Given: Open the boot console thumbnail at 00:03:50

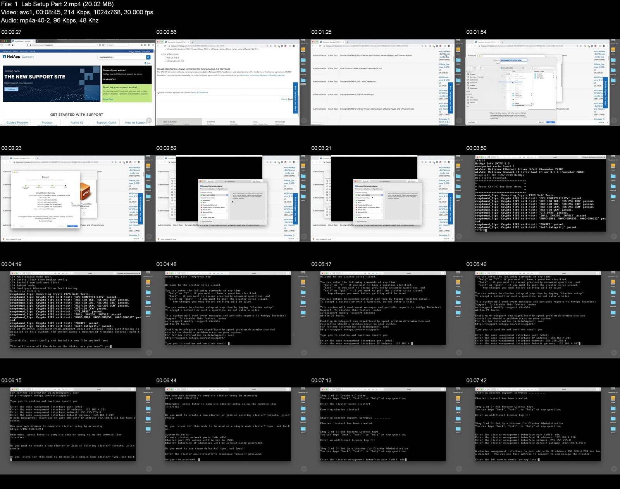Looking at the screenshot, I should click(542, 198).
